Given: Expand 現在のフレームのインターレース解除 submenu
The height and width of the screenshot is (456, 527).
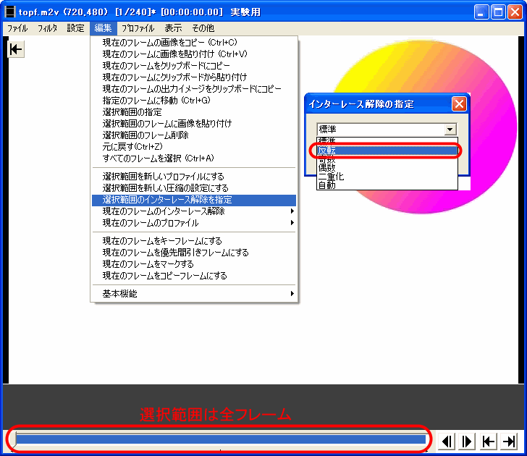Looking at the screenshot, I should click(194, 211).
